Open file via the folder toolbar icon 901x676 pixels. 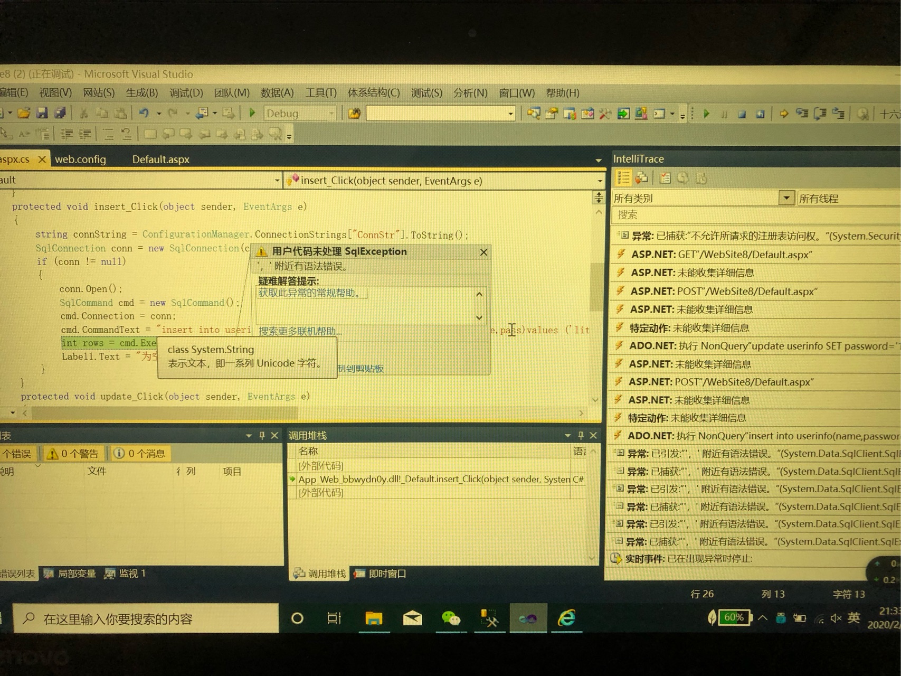click(x=24, y=113)
